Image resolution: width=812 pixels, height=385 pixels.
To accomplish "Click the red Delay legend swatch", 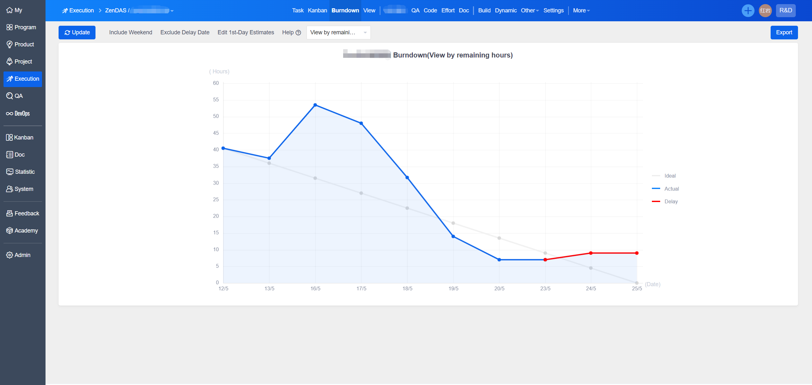I will point(656,201).
